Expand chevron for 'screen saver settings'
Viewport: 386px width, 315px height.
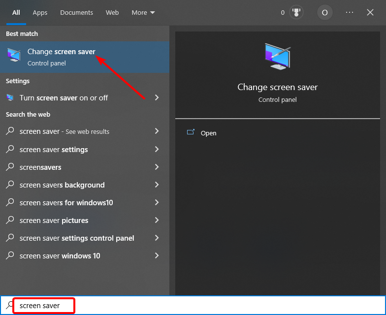[157, 149]
